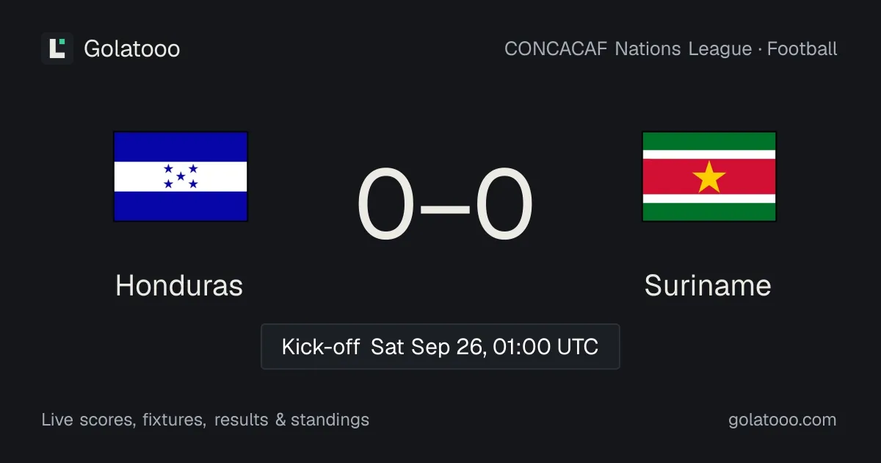Open the Honduras team name
Image resolution: width=881 pixels, height=463 pixels.
click(179, 285)
